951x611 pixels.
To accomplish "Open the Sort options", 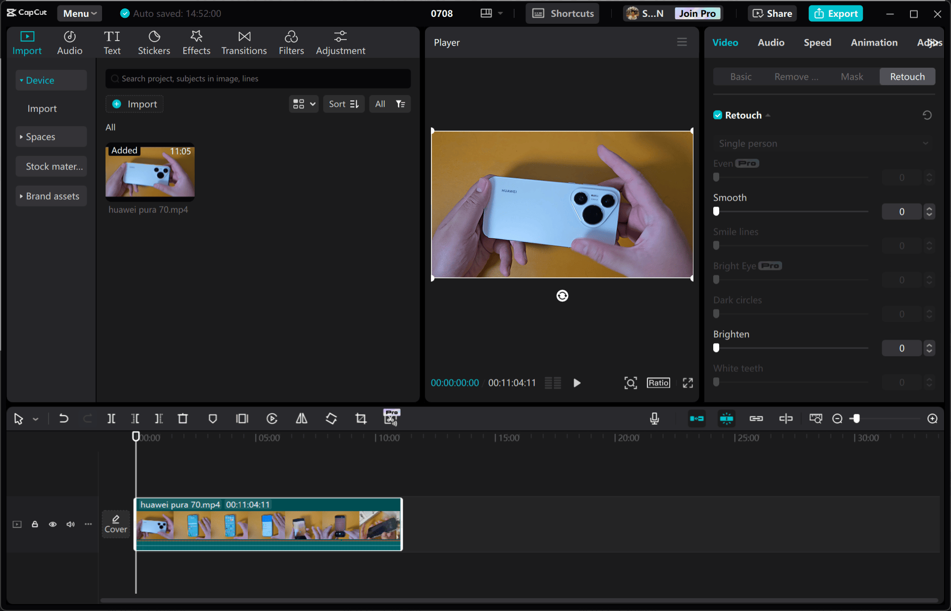I will coord(344,104).
